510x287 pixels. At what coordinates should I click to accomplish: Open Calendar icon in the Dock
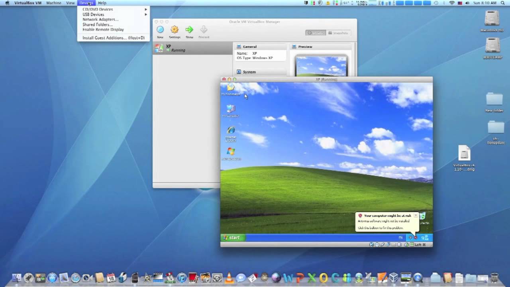coord(111,278)
